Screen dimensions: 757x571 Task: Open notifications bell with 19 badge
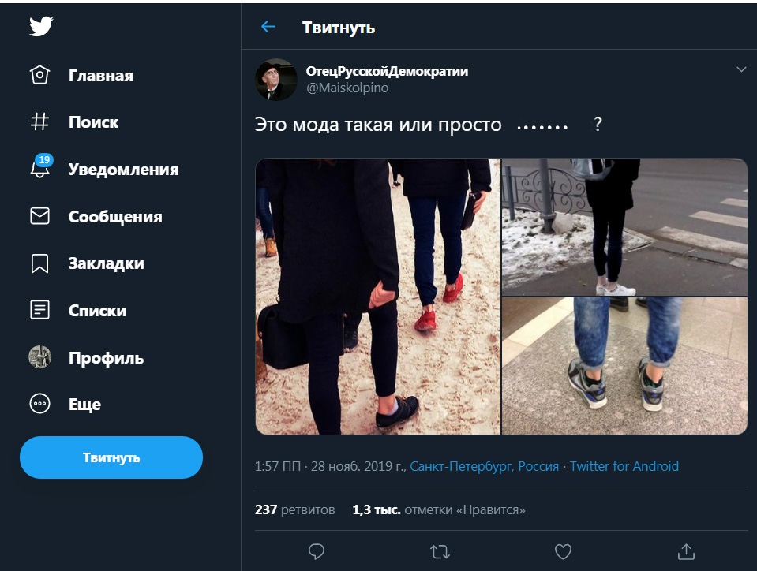click(39, 169)
